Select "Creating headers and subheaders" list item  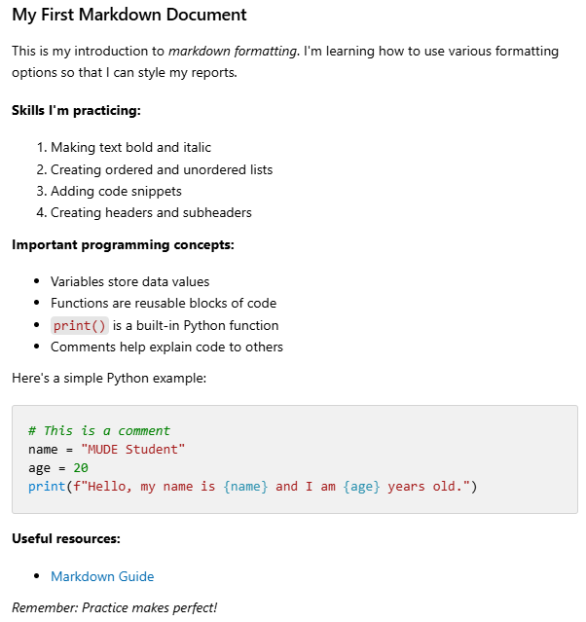[x=151, y=212]
